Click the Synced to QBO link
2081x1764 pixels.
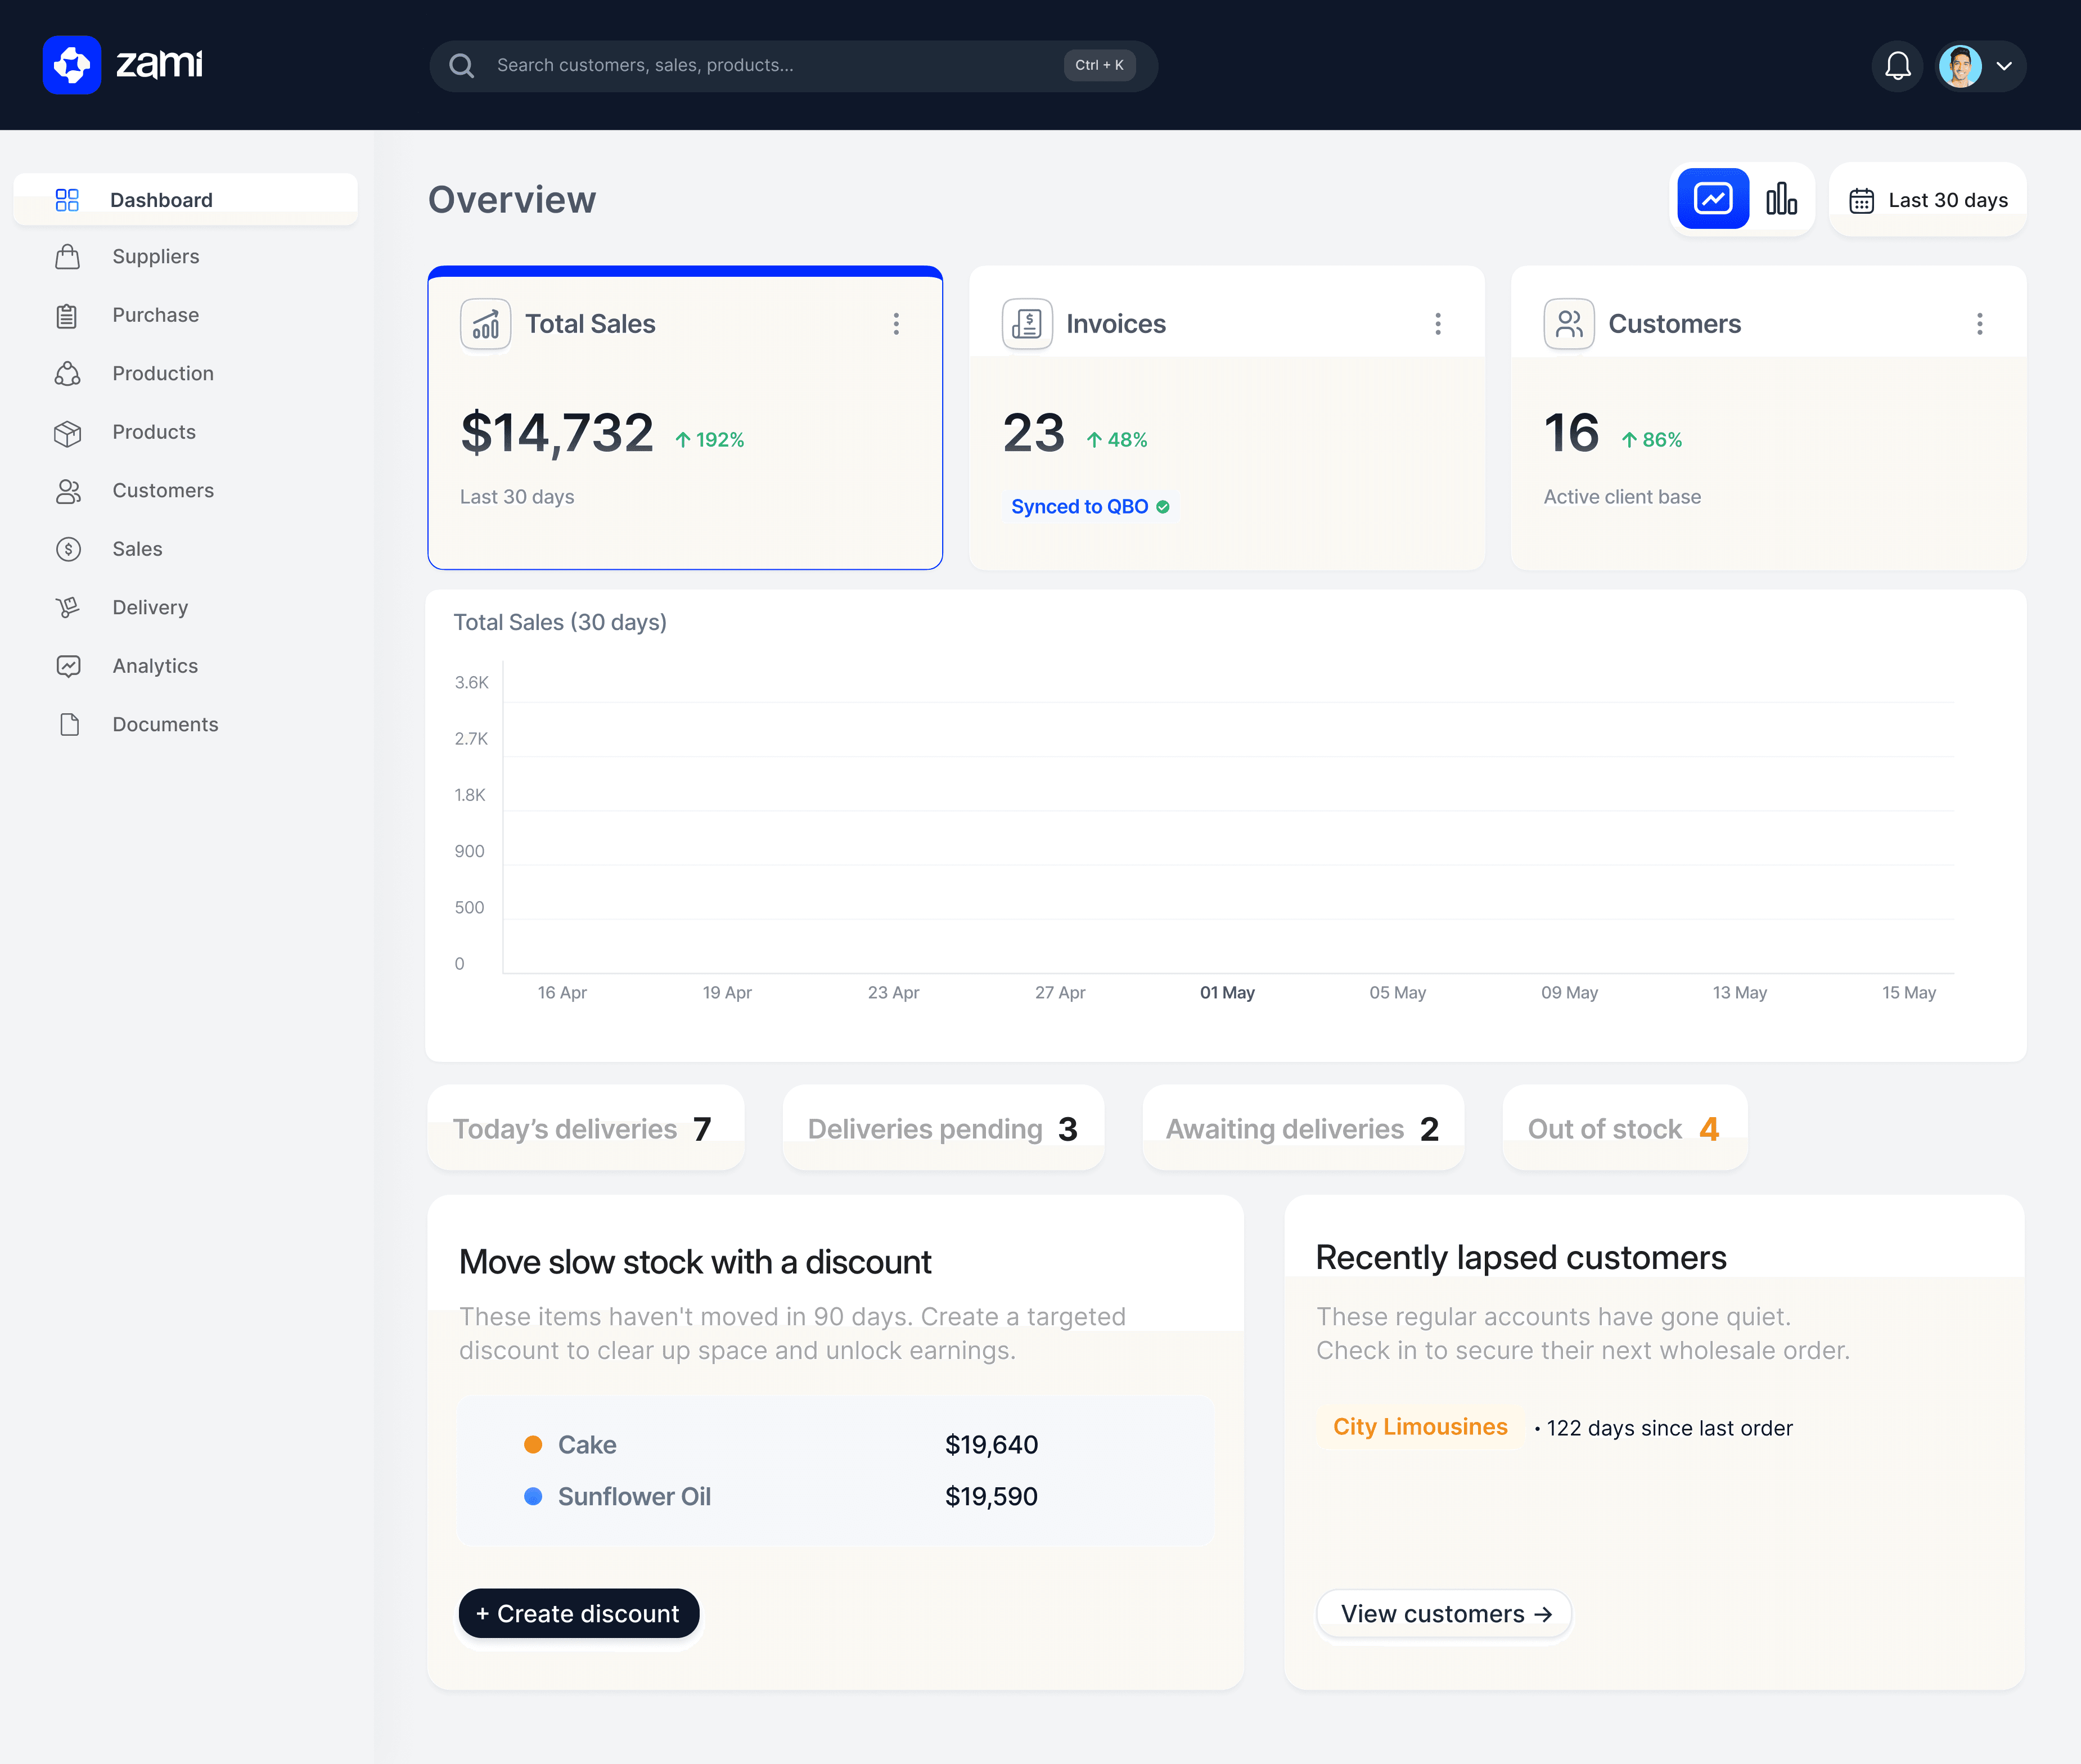tap(1079, 507)
